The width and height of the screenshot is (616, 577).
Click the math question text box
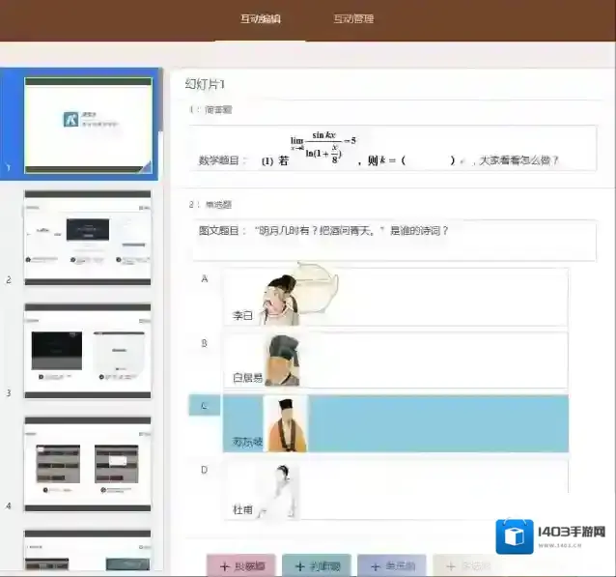(393, 149)
